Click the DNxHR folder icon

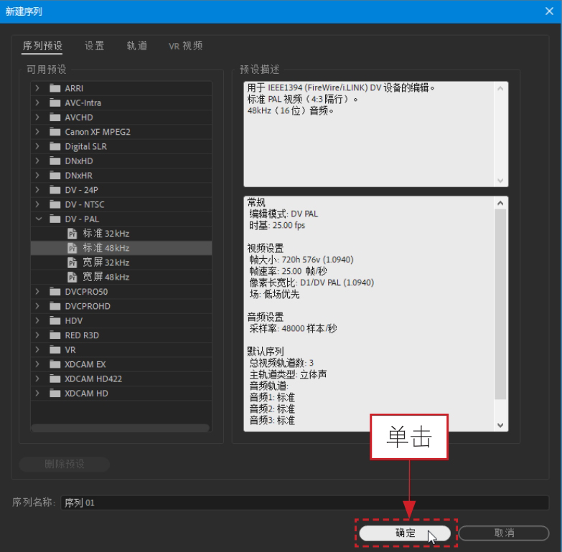pyautogui.click(x=55, y=175)
